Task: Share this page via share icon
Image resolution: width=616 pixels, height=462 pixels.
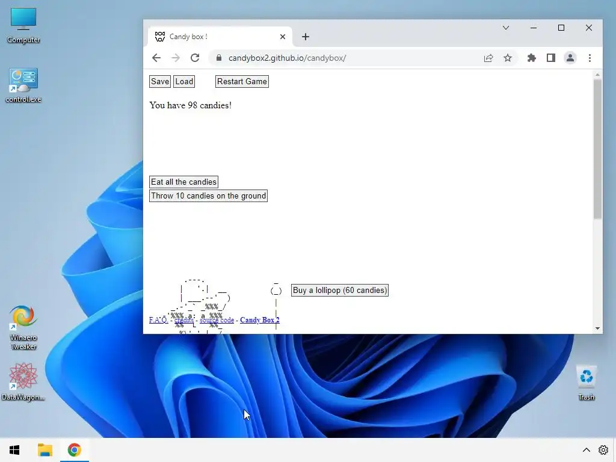Action: point(488,58)
